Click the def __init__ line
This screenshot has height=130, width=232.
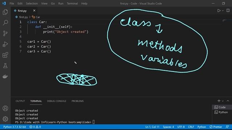54,27
